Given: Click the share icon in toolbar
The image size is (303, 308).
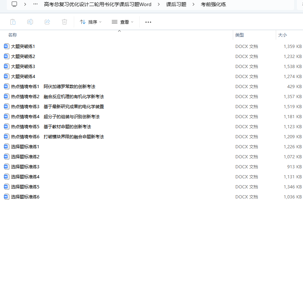Looking at the screenshot, I should tap(47, 22).
